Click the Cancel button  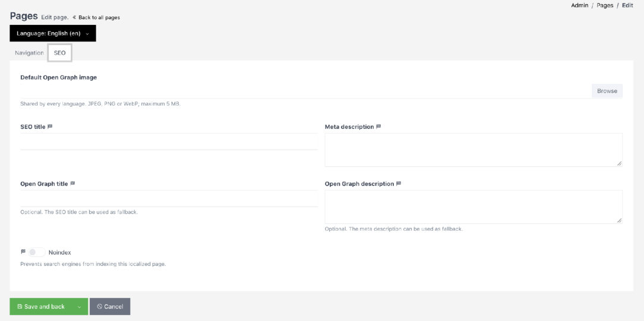pyautogui.click(x=110, y=307)
